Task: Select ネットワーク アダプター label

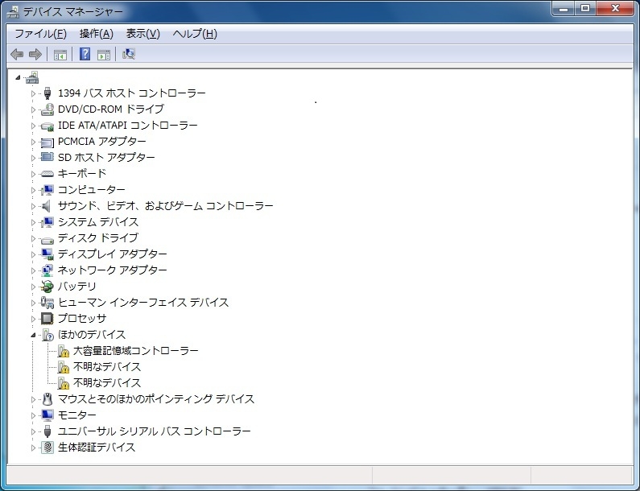Action: (112, 270)
